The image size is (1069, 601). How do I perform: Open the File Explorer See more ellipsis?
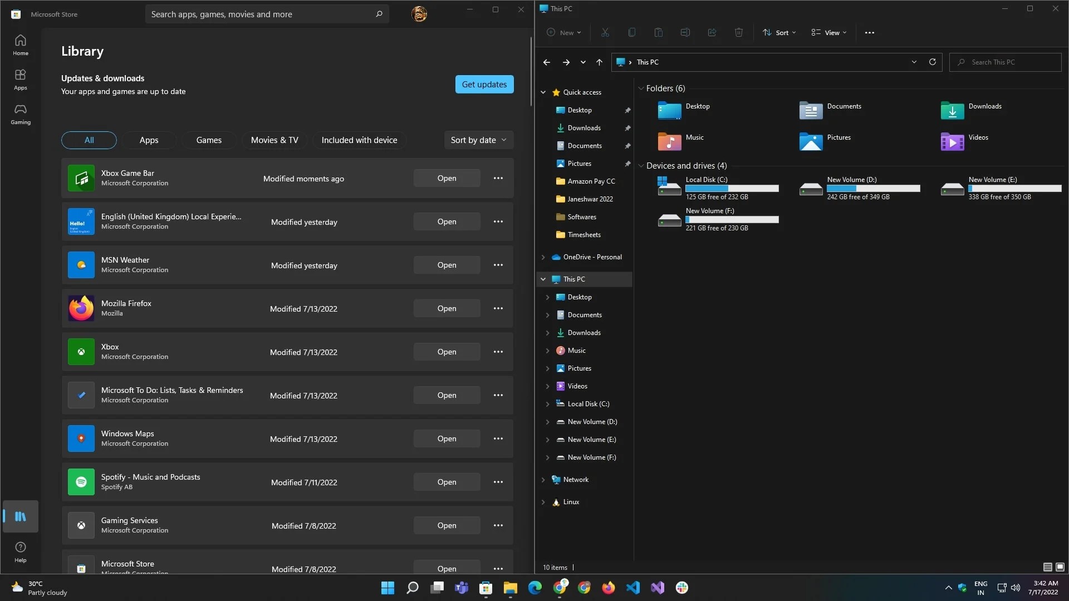869,33
